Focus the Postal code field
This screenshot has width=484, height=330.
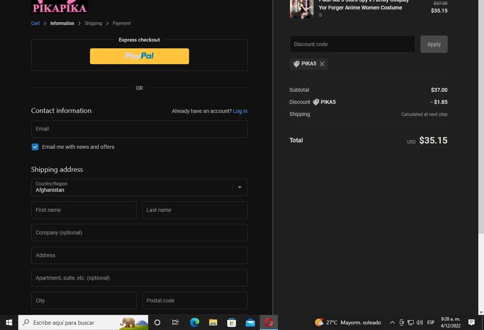195,301
